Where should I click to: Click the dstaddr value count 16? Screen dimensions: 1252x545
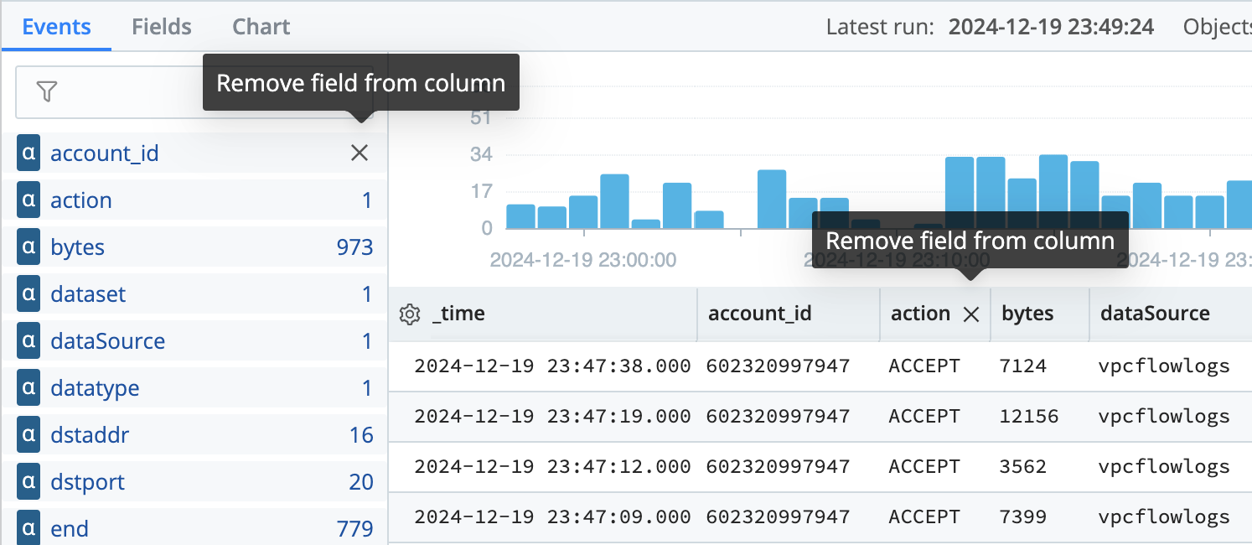coord(361,435)
